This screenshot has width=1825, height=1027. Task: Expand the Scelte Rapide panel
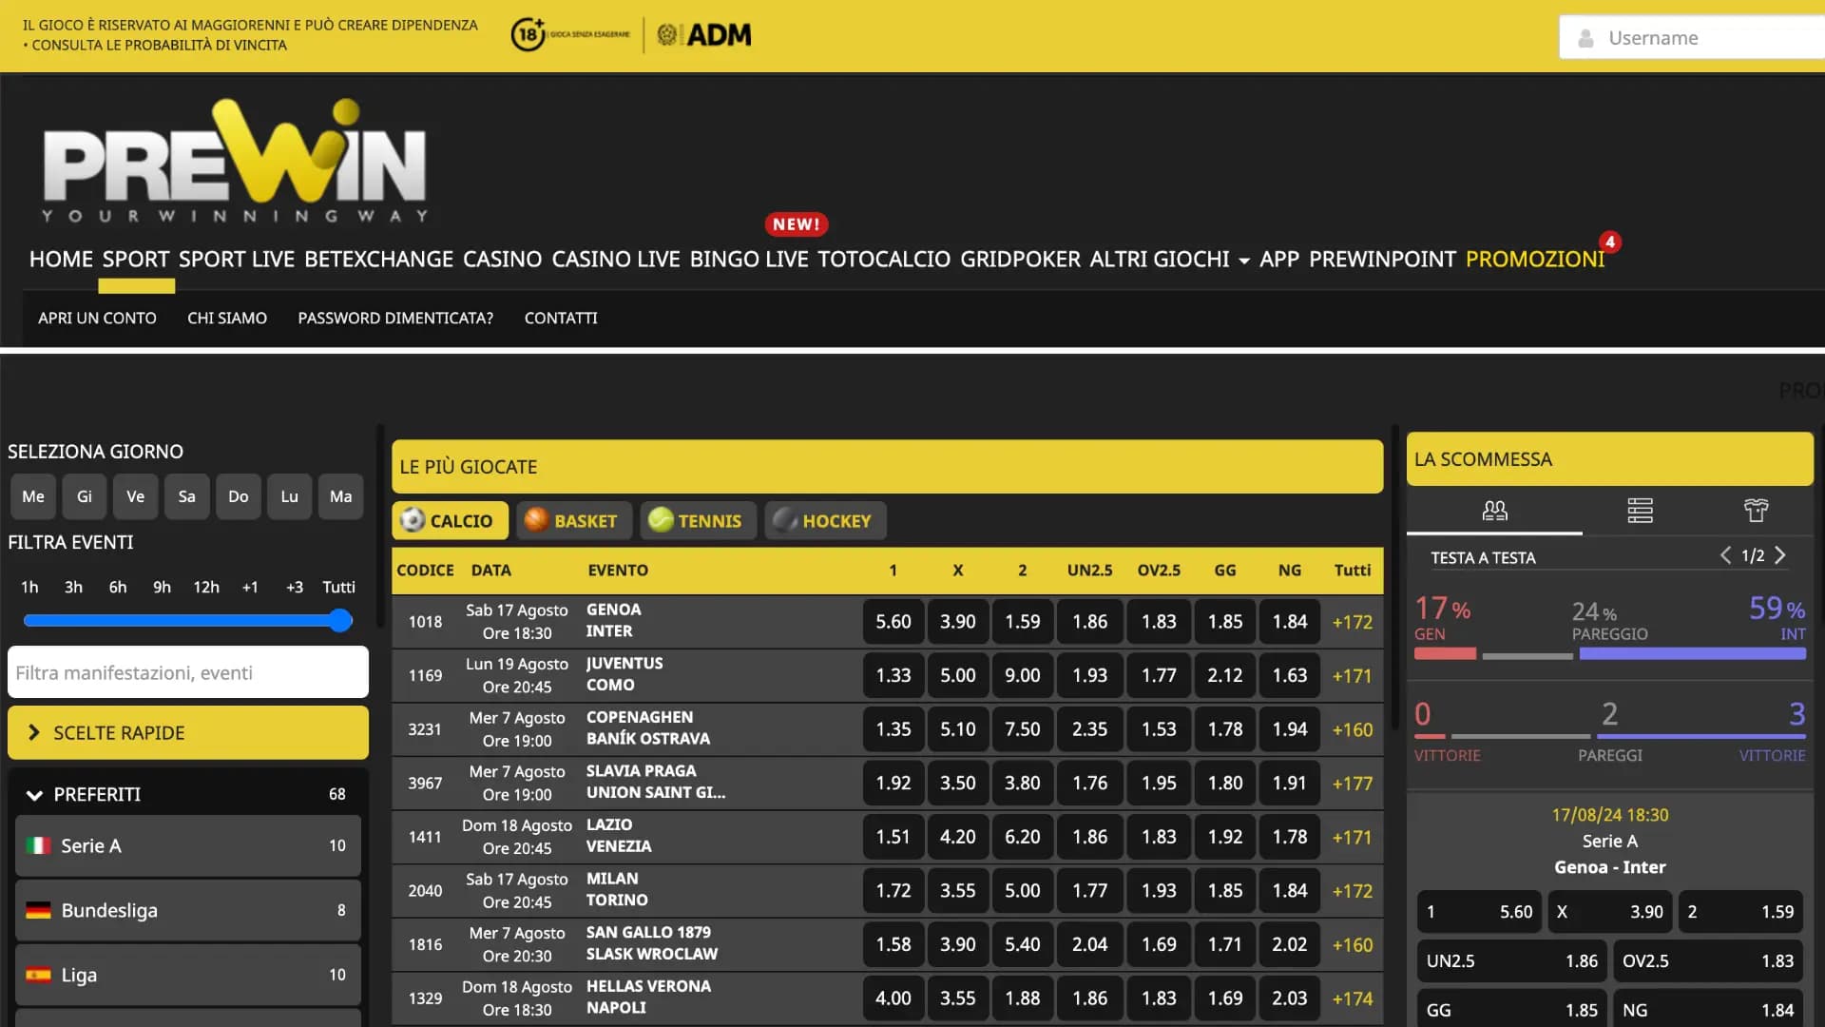[187, 732]
